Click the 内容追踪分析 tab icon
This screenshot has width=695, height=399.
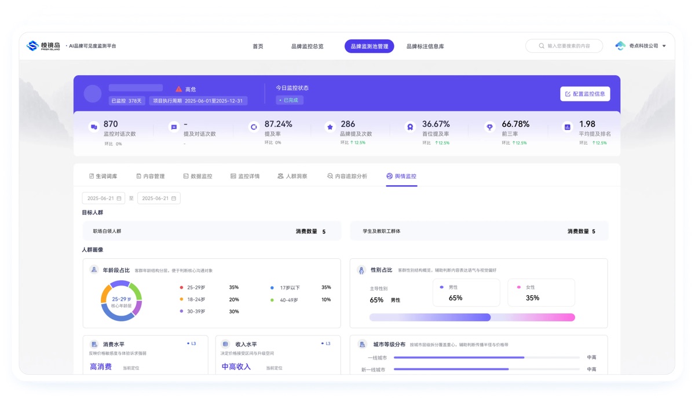pos(330,176)
